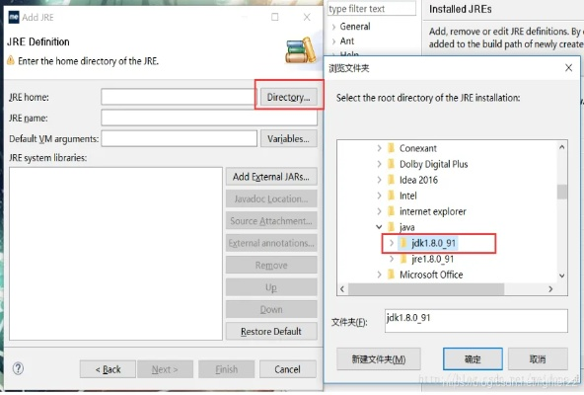Expand the Dolby Digital Plus folder
584x395 pixels.
coord(379,164)
